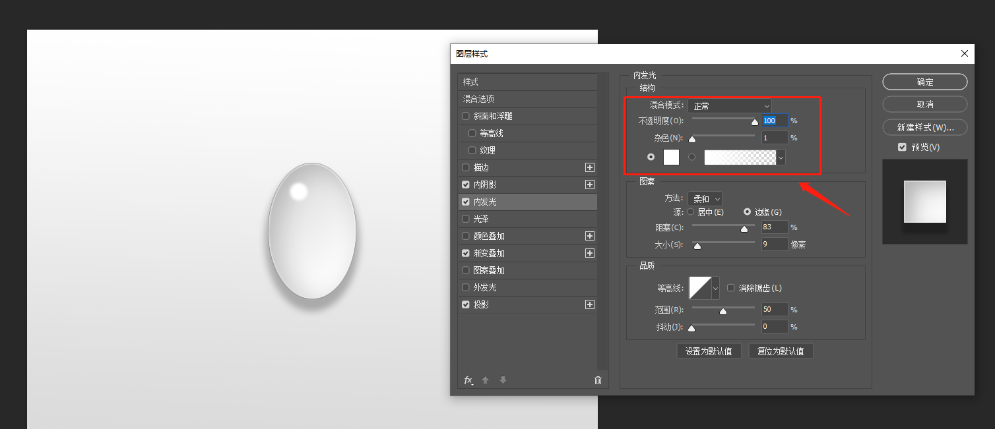The image size is (995, 429).
Task: Click the 阻塞 value field showing 83
Action: click(775, 227)
